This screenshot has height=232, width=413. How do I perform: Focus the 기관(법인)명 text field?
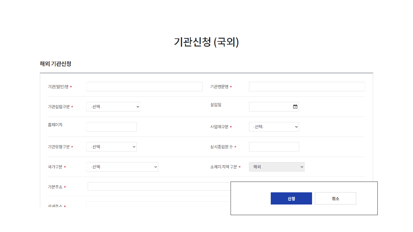click(144, 87)
